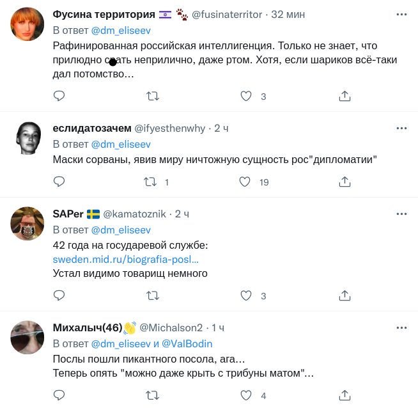Reply to Фусина территория's tweet
Image resolution: width=418 pixels, height=408 pixels.
pos(59,96)
